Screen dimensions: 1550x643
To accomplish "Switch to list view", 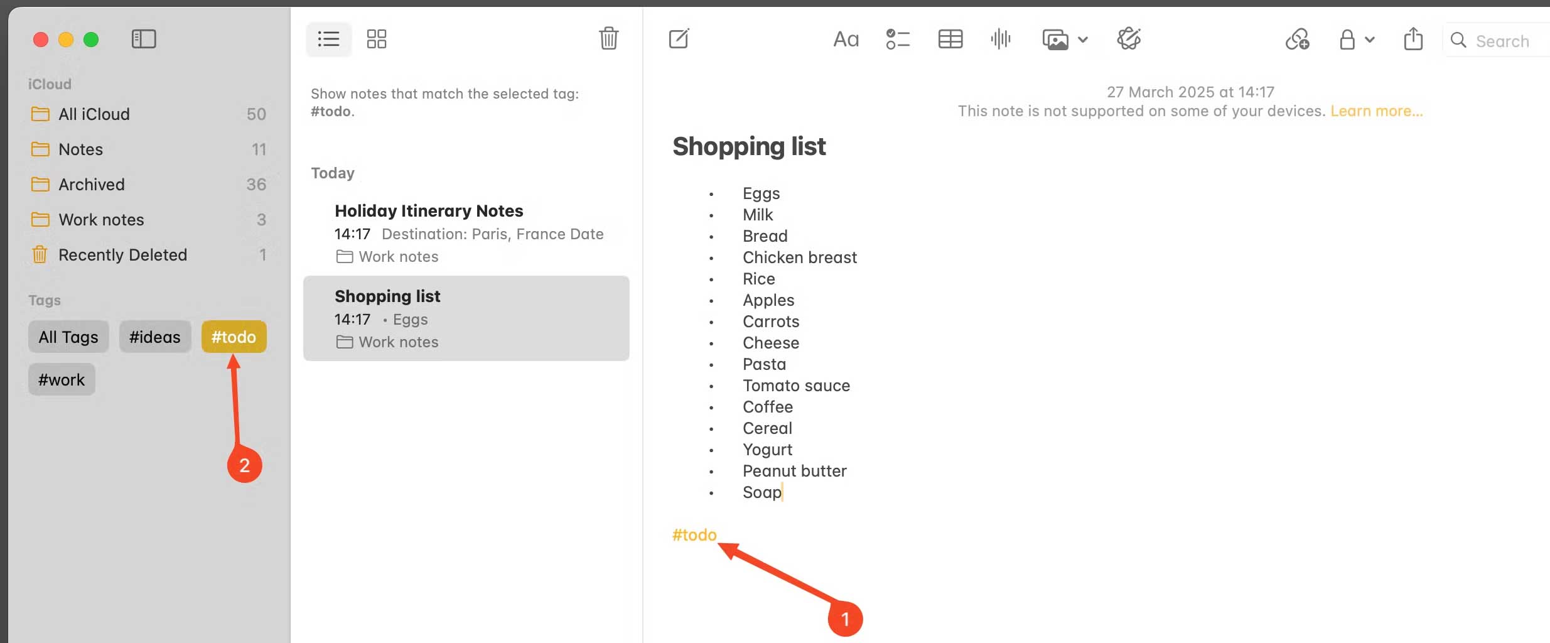I will [328, 38].
